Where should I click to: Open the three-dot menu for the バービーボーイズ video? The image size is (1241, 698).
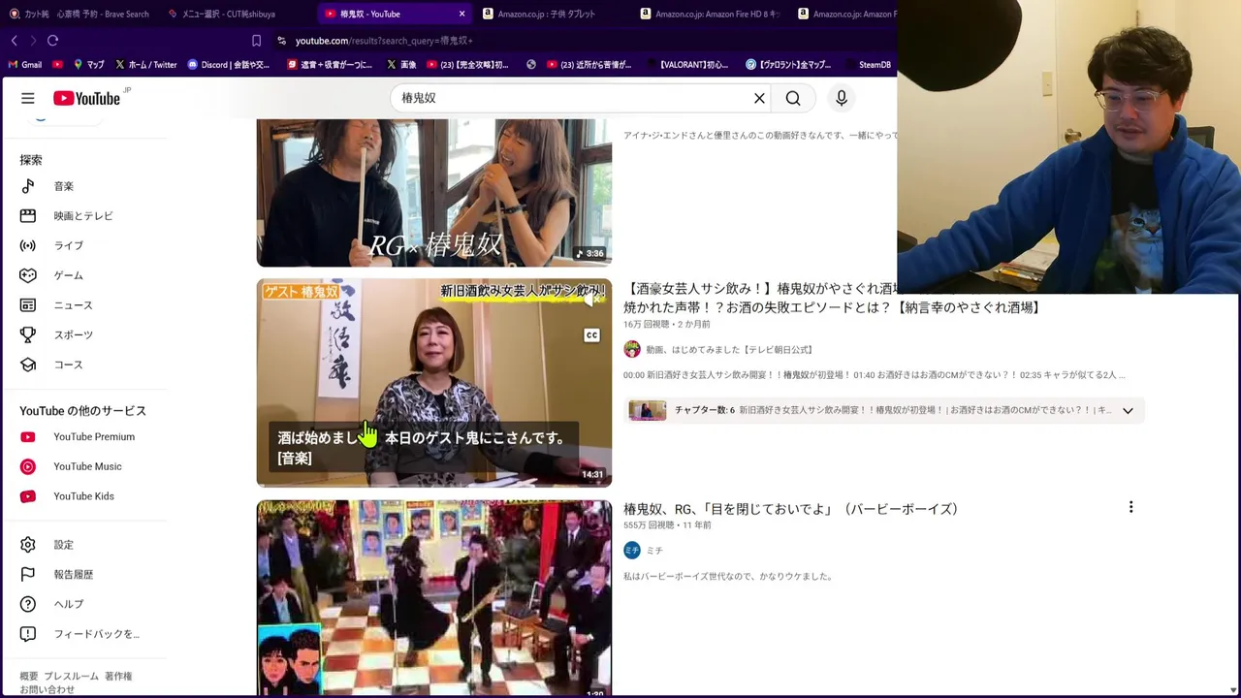[1130, 507]
